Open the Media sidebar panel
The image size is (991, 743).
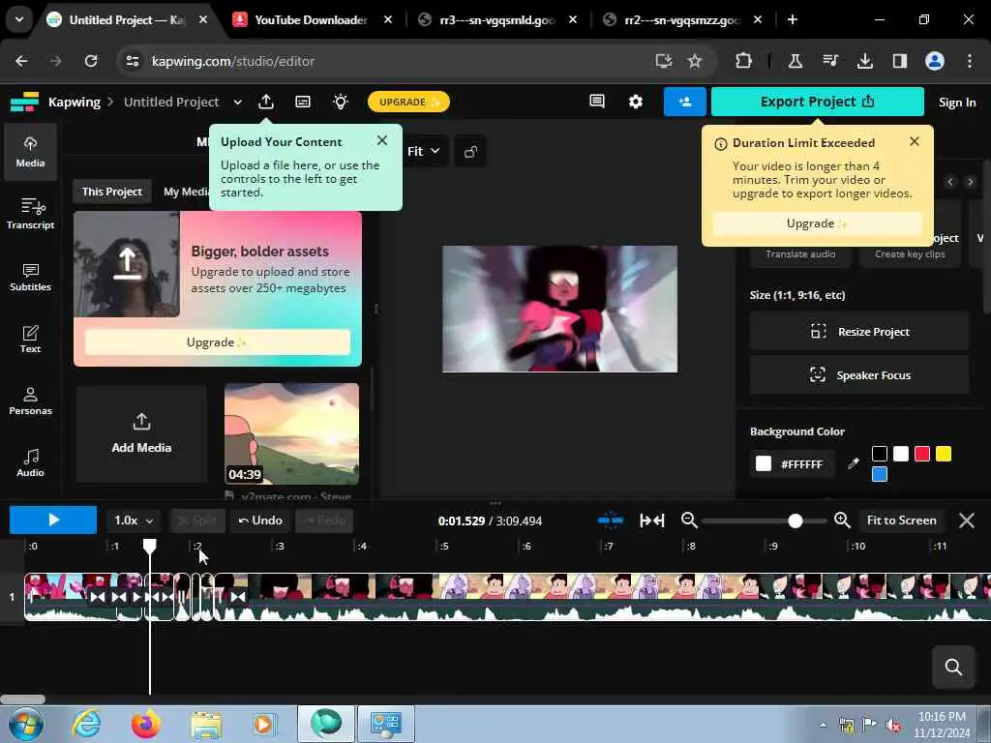[x=30, y=152]
